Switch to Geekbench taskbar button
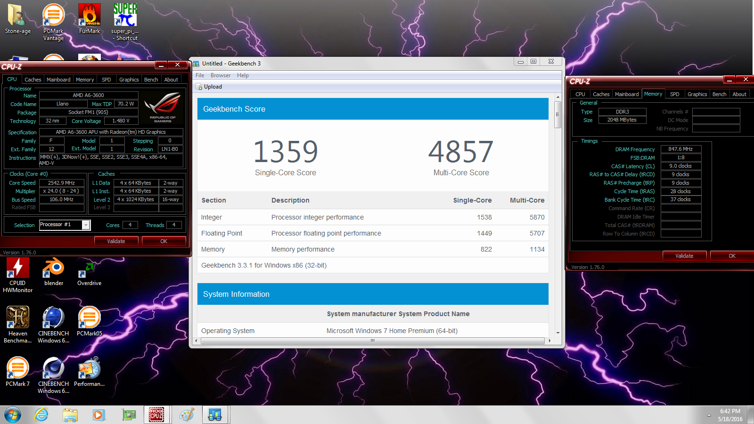The height and width of the screenshot is (424, 754). point(215,415)
